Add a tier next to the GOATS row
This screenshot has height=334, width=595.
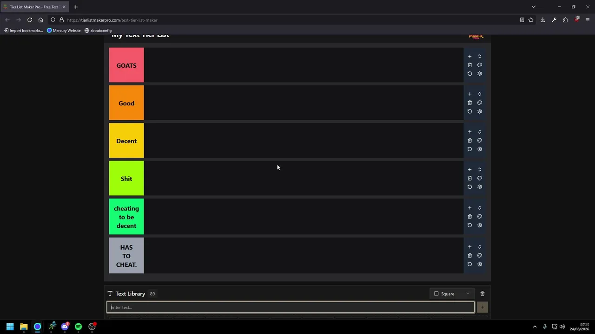469,56
